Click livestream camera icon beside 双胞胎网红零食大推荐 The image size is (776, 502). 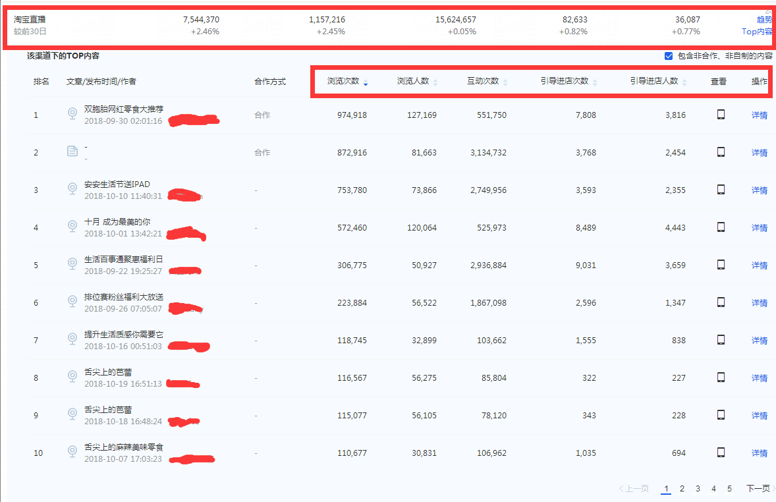(x=72, y=114)
